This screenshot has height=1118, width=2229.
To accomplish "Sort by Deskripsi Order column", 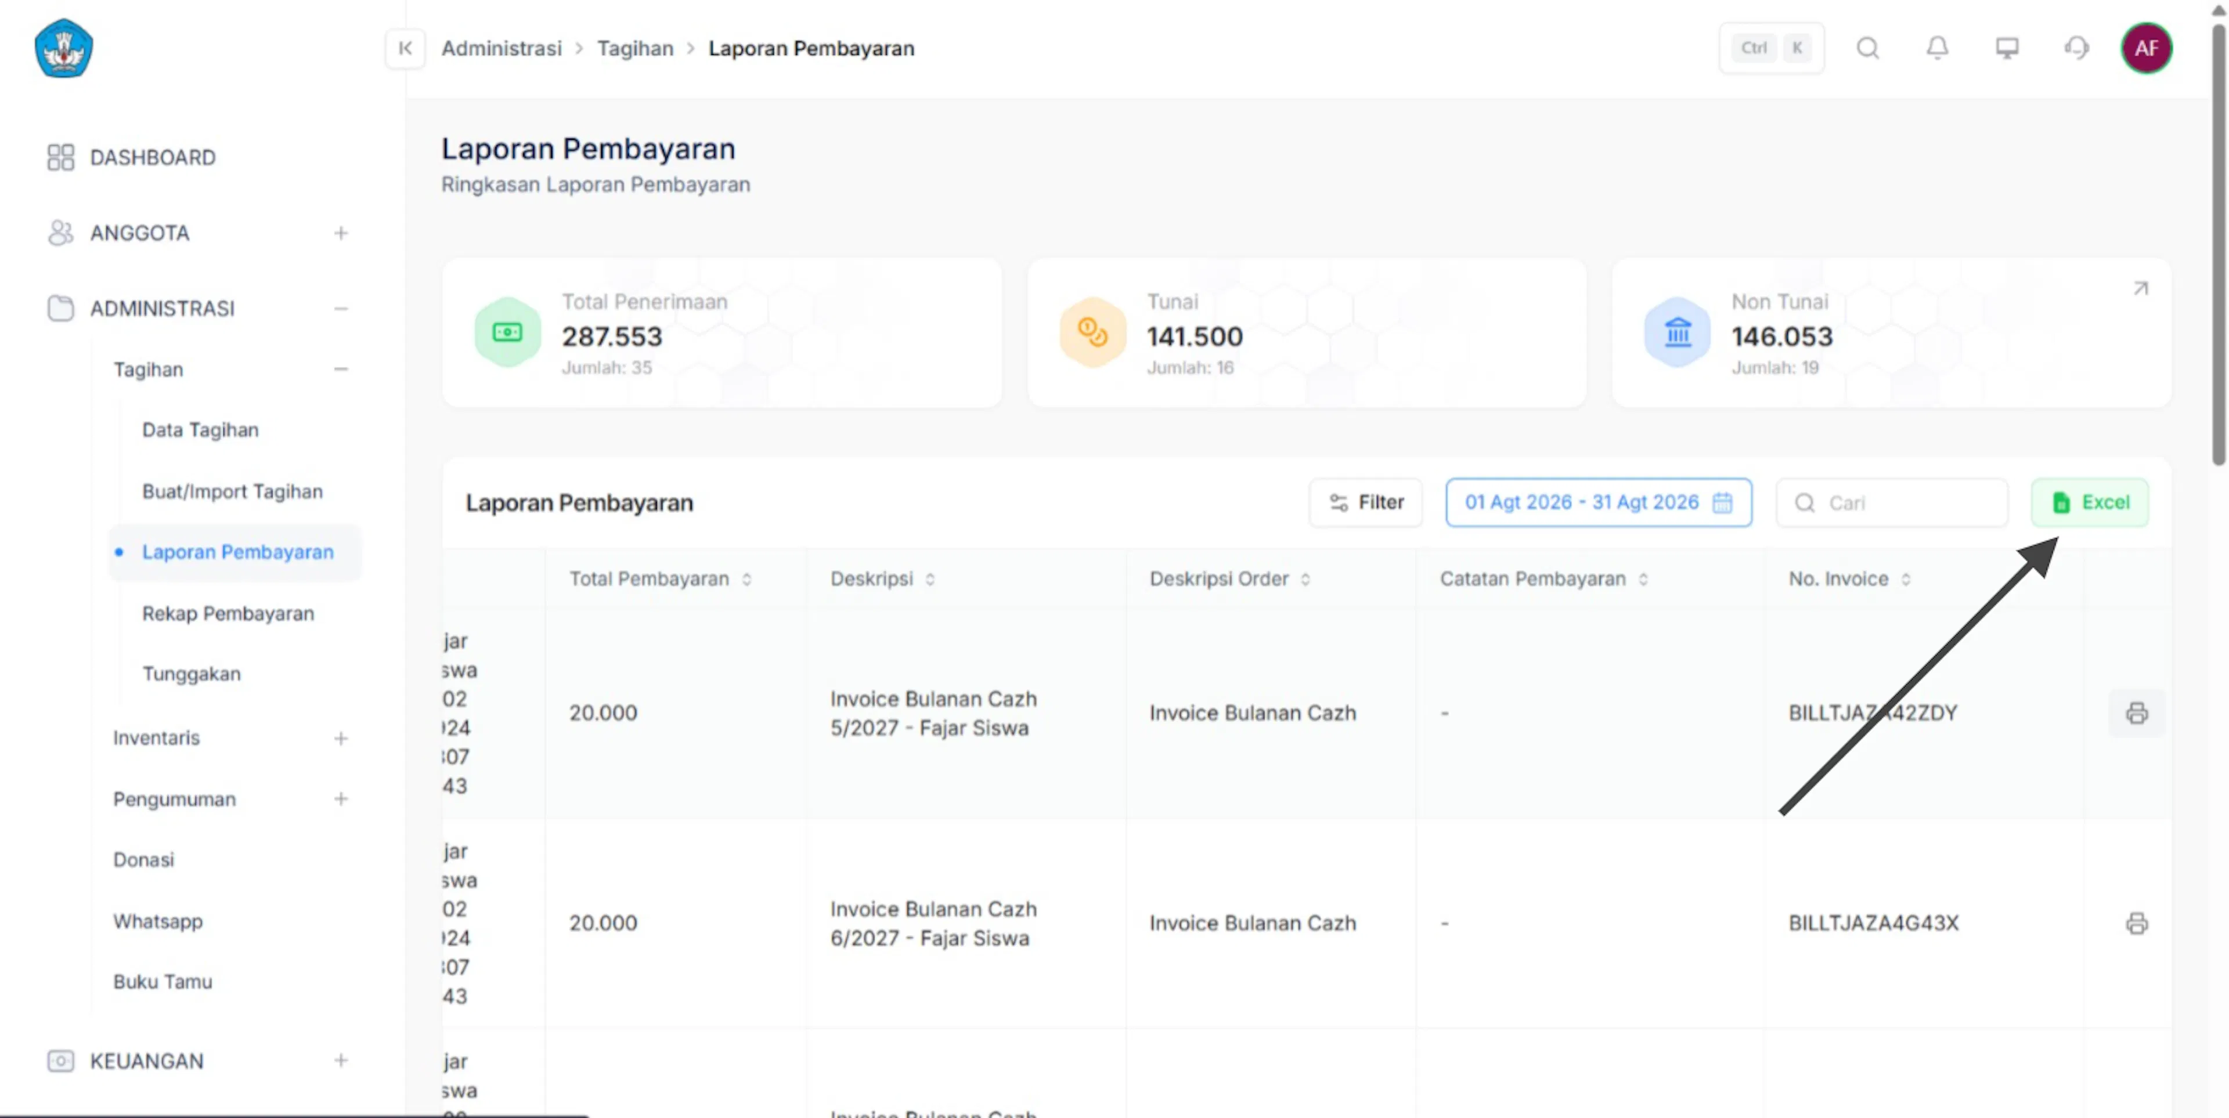I will [1305, 580].
